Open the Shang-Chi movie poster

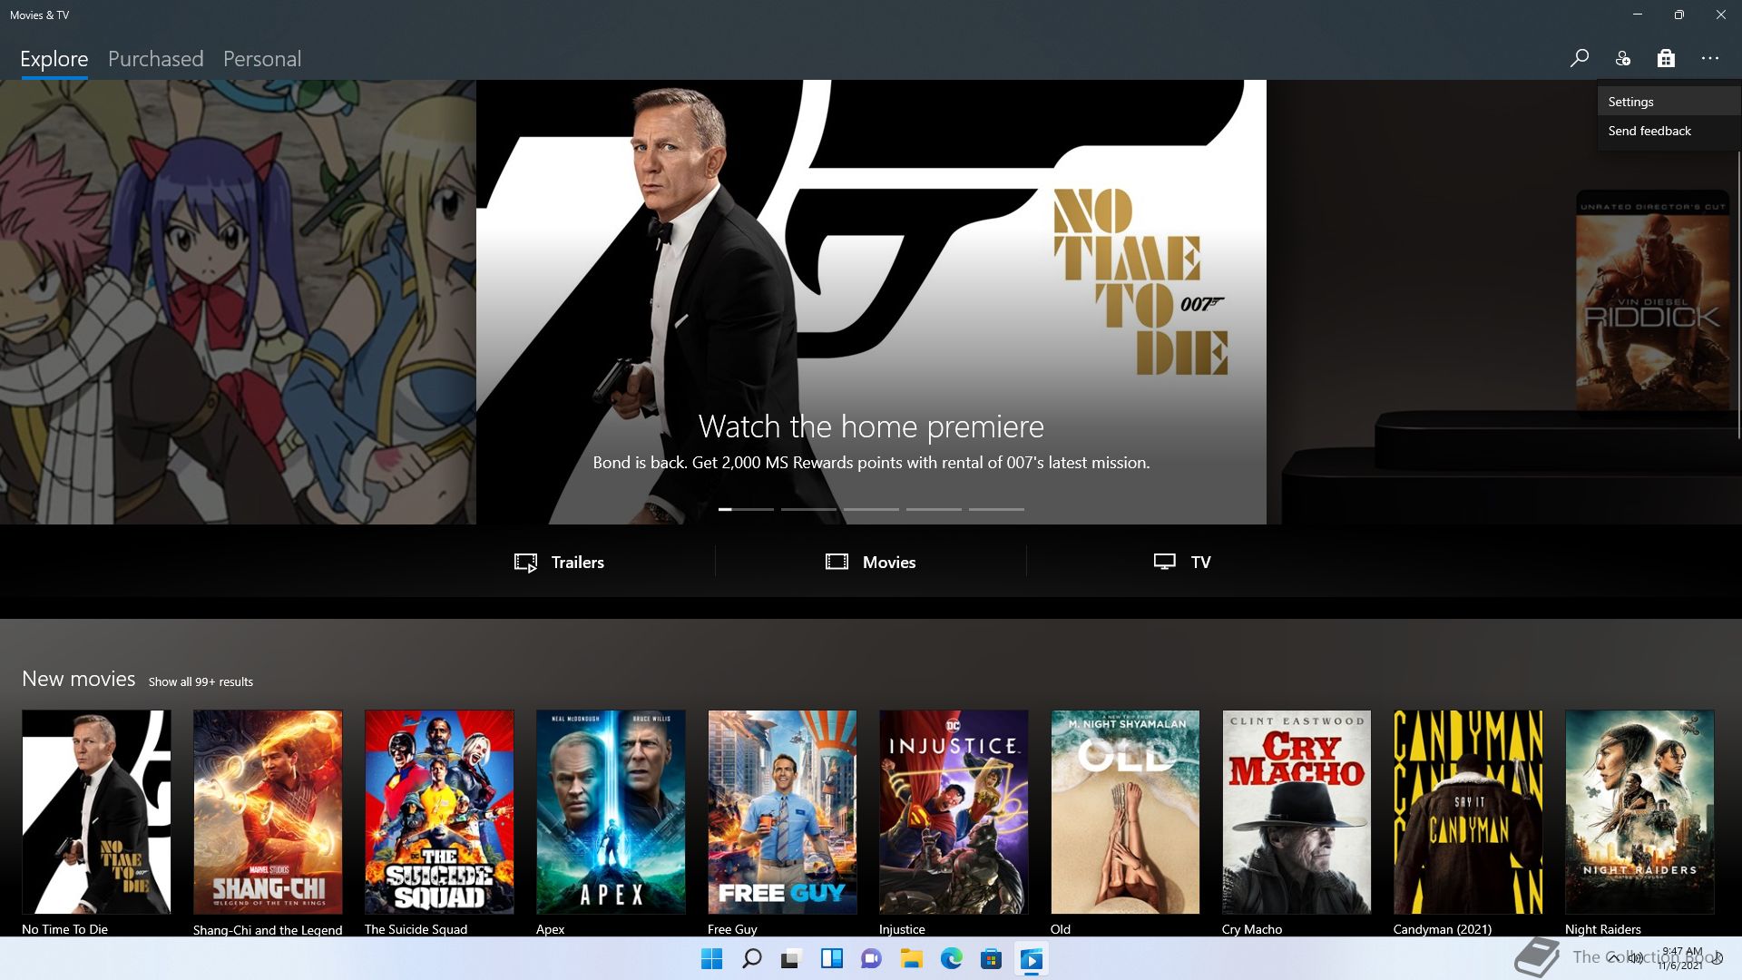point(268,812)
